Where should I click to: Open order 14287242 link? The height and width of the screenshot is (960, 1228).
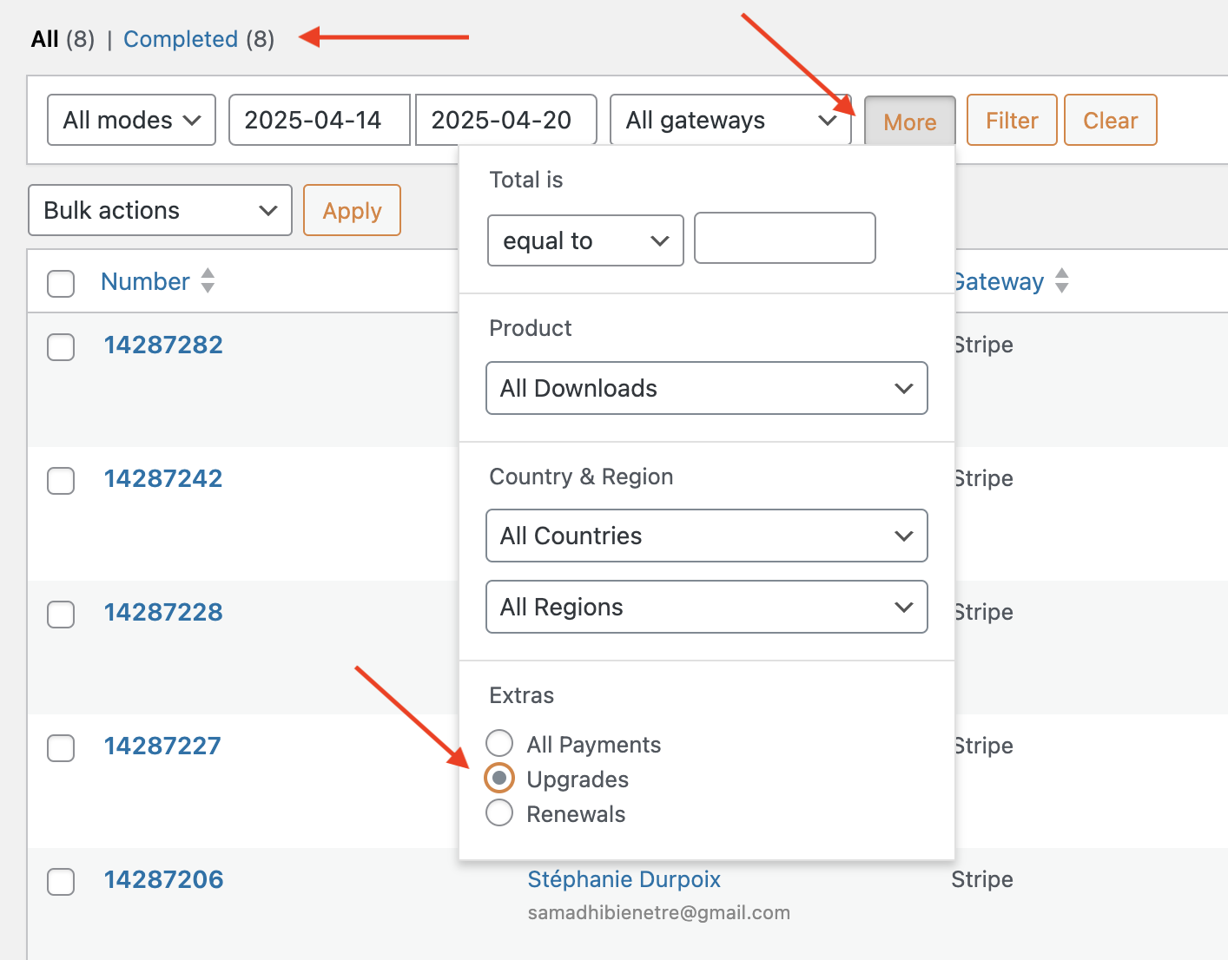(x=163, y=478)
